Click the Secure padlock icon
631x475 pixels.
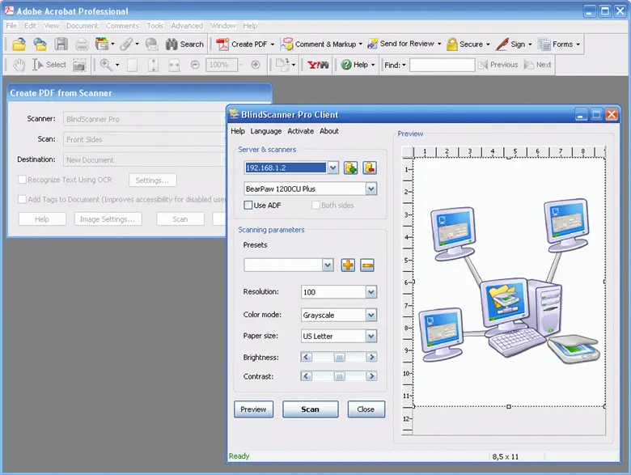click(x=452, y=45)
